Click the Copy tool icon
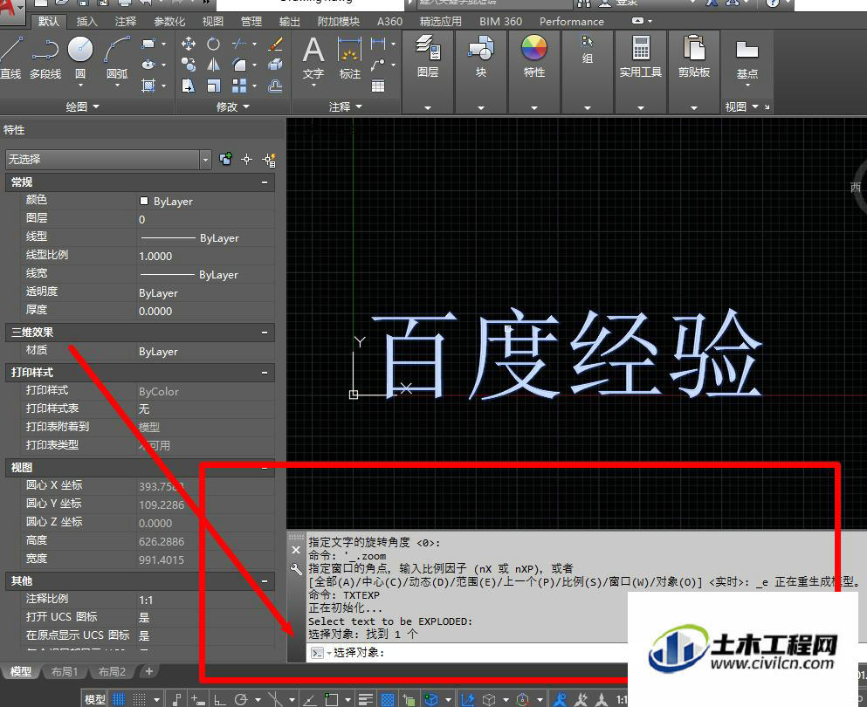Screen dimensions: 867x707 [x=189, y=65]
